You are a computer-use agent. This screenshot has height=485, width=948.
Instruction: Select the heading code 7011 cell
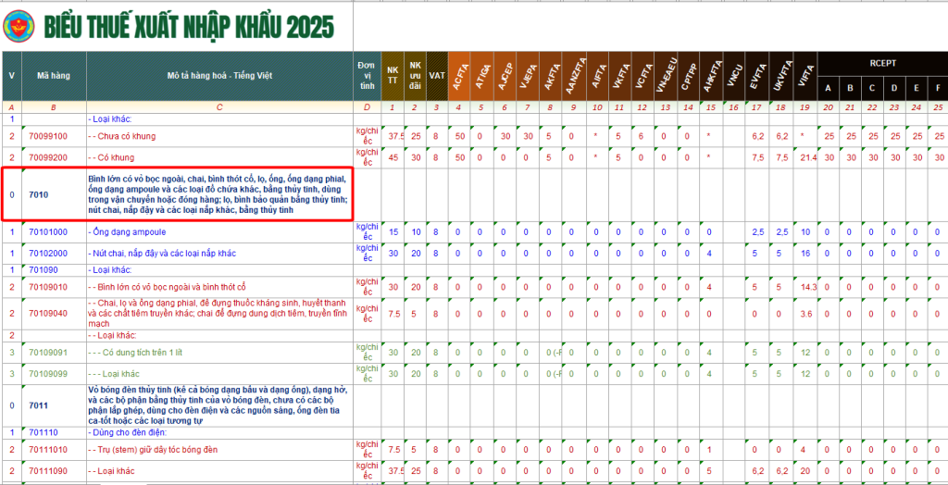pyautogui.click(x=39, y=405)
